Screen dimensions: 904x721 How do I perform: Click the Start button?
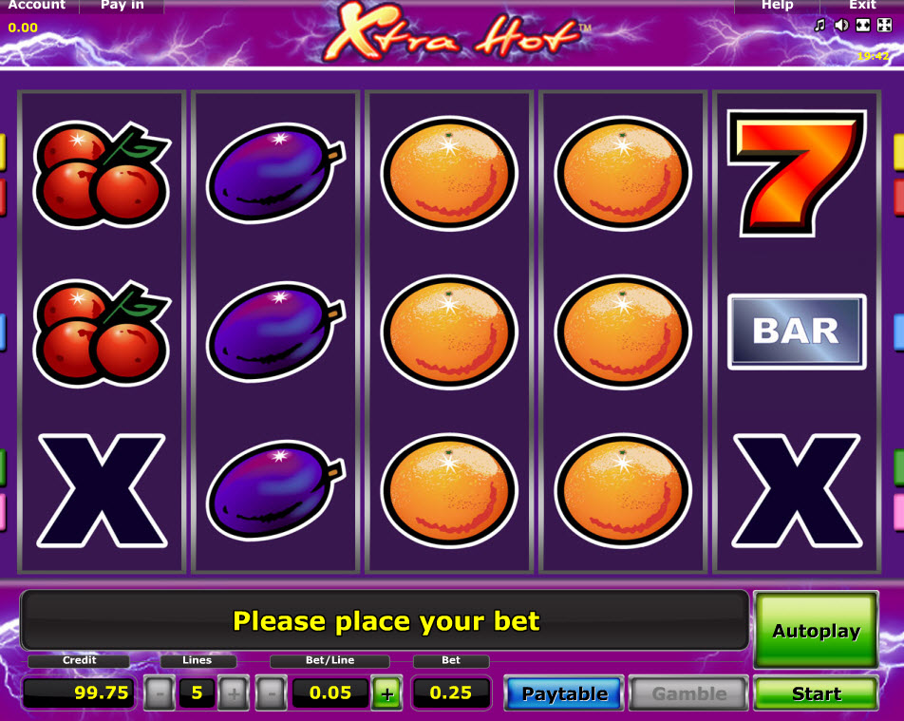pyautogui.click(x=817, y=693)
